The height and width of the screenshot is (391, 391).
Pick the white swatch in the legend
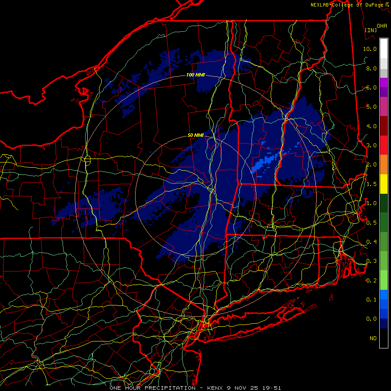384,49
